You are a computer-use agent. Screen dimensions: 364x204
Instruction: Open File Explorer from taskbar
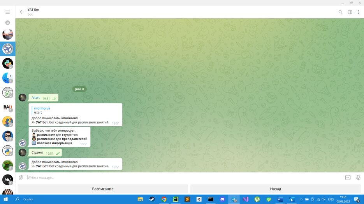point(140,199)
